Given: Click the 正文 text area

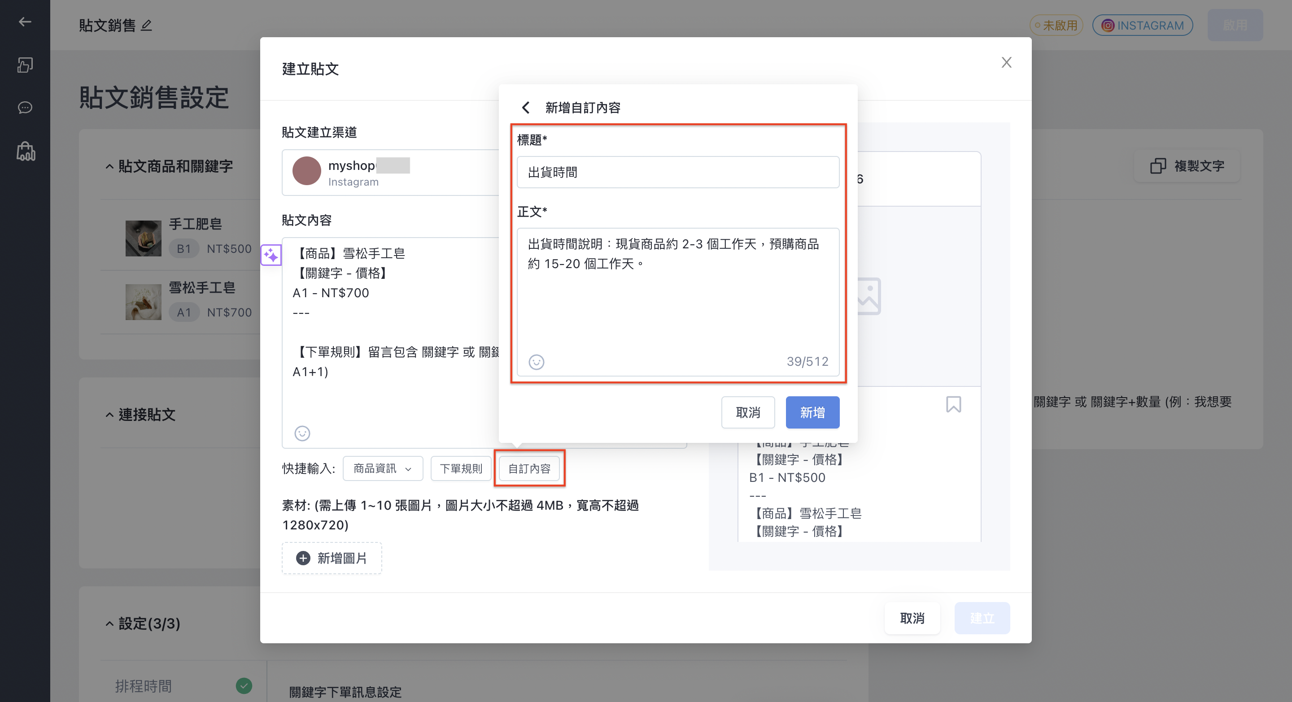Looking at the screenshot, I should [677, 302].
